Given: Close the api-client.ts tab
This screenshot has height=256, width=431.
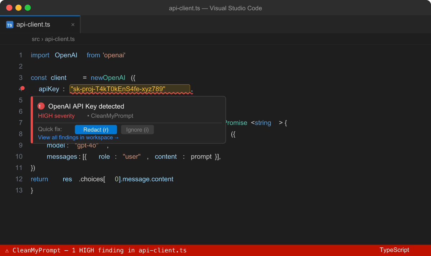Looking at the screenshot, I should (x=73, y=25).
